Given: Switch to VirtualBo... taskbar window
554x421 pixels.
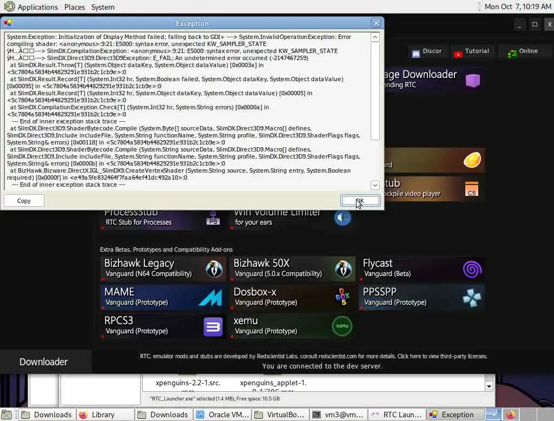Looking at the screenshot, I should click(x=281, y=415).
